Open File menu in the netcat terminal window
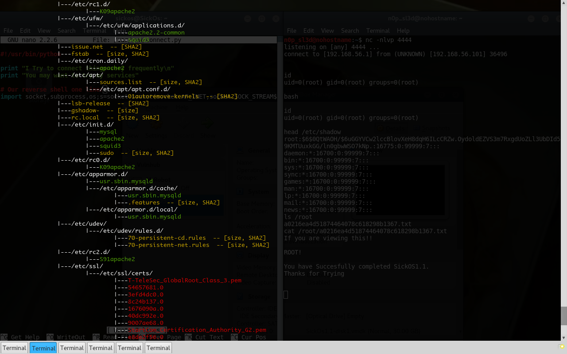The height and width of the screenshot is (354, 567). (291, 31)
